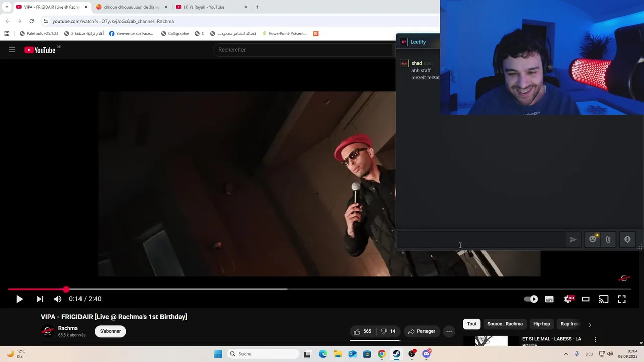Play the video
Viewport: 644px width, 362px height.
click(19, 299)
